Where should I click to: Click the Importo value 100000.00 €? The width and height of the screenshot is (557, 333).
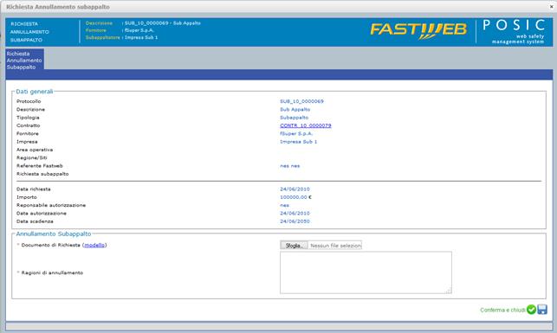tap(295, 197)
